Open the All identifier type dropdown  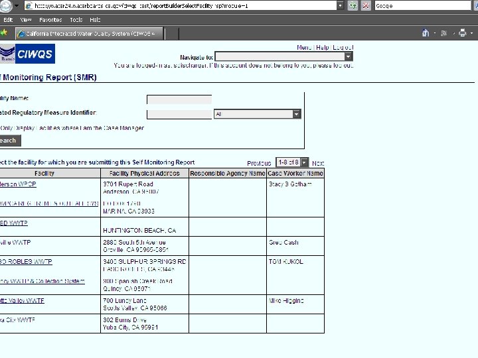click(258, 114)
